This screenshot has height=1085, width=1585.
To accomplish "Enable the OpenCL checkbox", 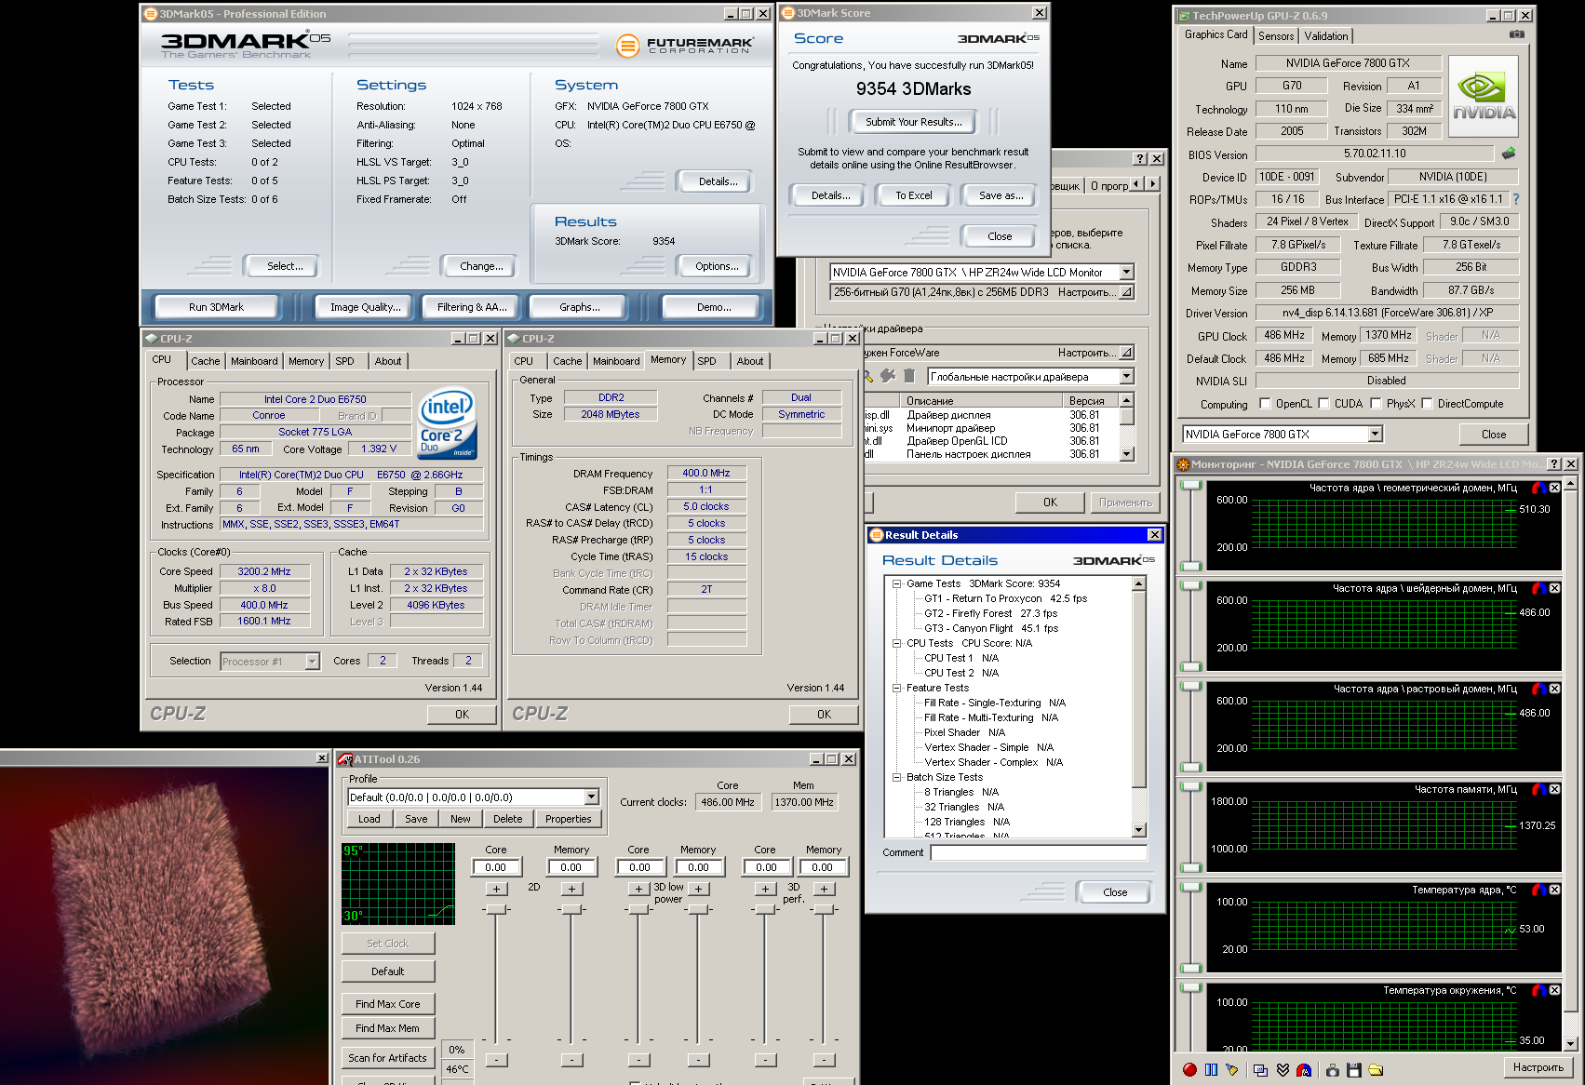I will pos(1265,404).
